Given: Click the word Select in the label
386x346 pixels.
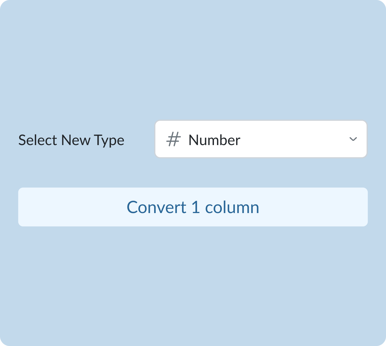Looking at the screenshot, I should point(38,140).
